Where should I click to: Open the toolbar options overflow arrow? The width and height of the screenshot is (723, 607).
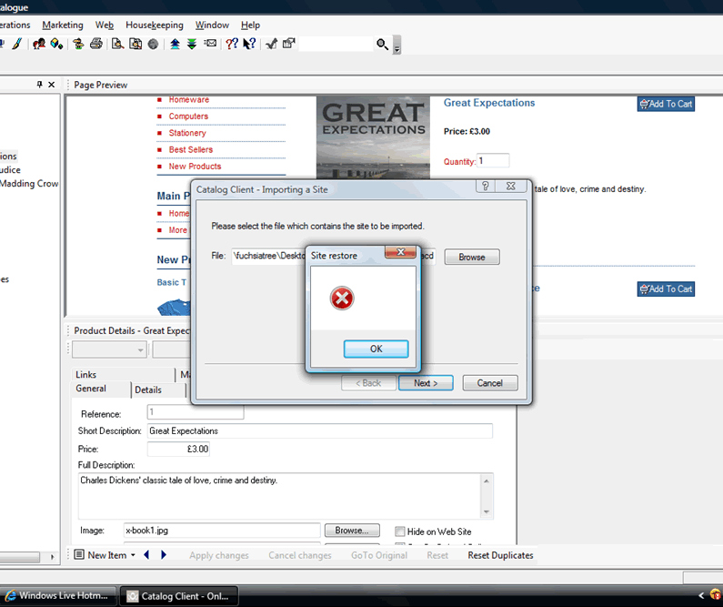(397, 47)
